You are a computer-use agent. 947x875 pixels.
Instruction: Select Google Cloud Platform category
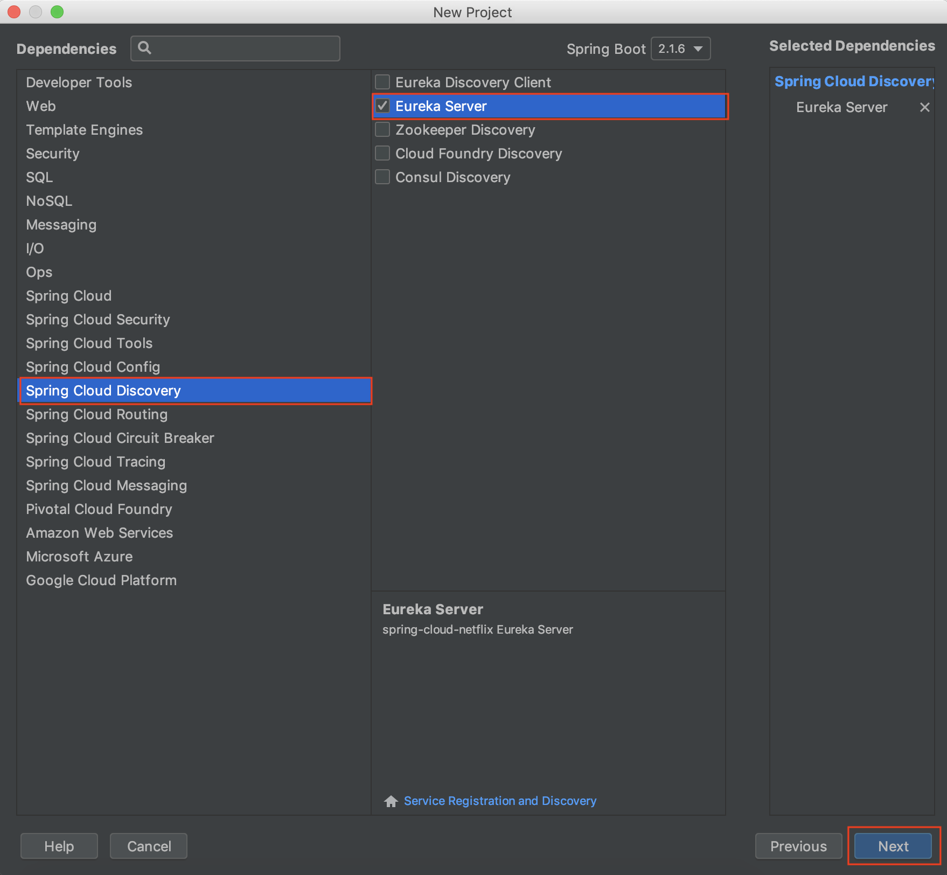click(x=195, y=580)
